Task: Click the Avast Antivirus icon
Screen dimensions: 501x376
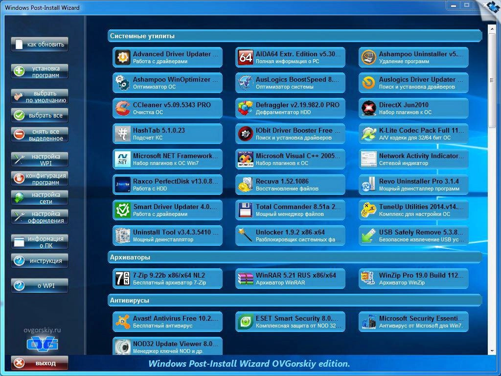Action: [122, 322]
